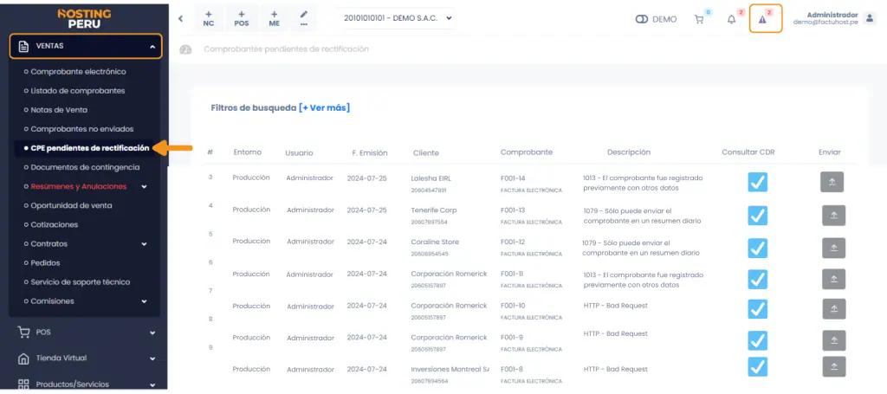887x394 pixels.
Task: Click client name Laiesha EIRL
Action: (431, 178)
